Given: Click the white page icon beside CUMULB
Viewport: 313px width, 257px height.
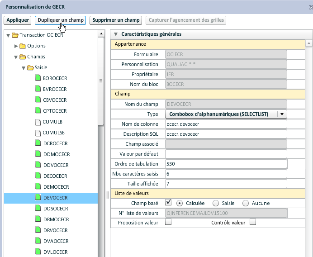Looking at the screenshot, I should (38, 122).
